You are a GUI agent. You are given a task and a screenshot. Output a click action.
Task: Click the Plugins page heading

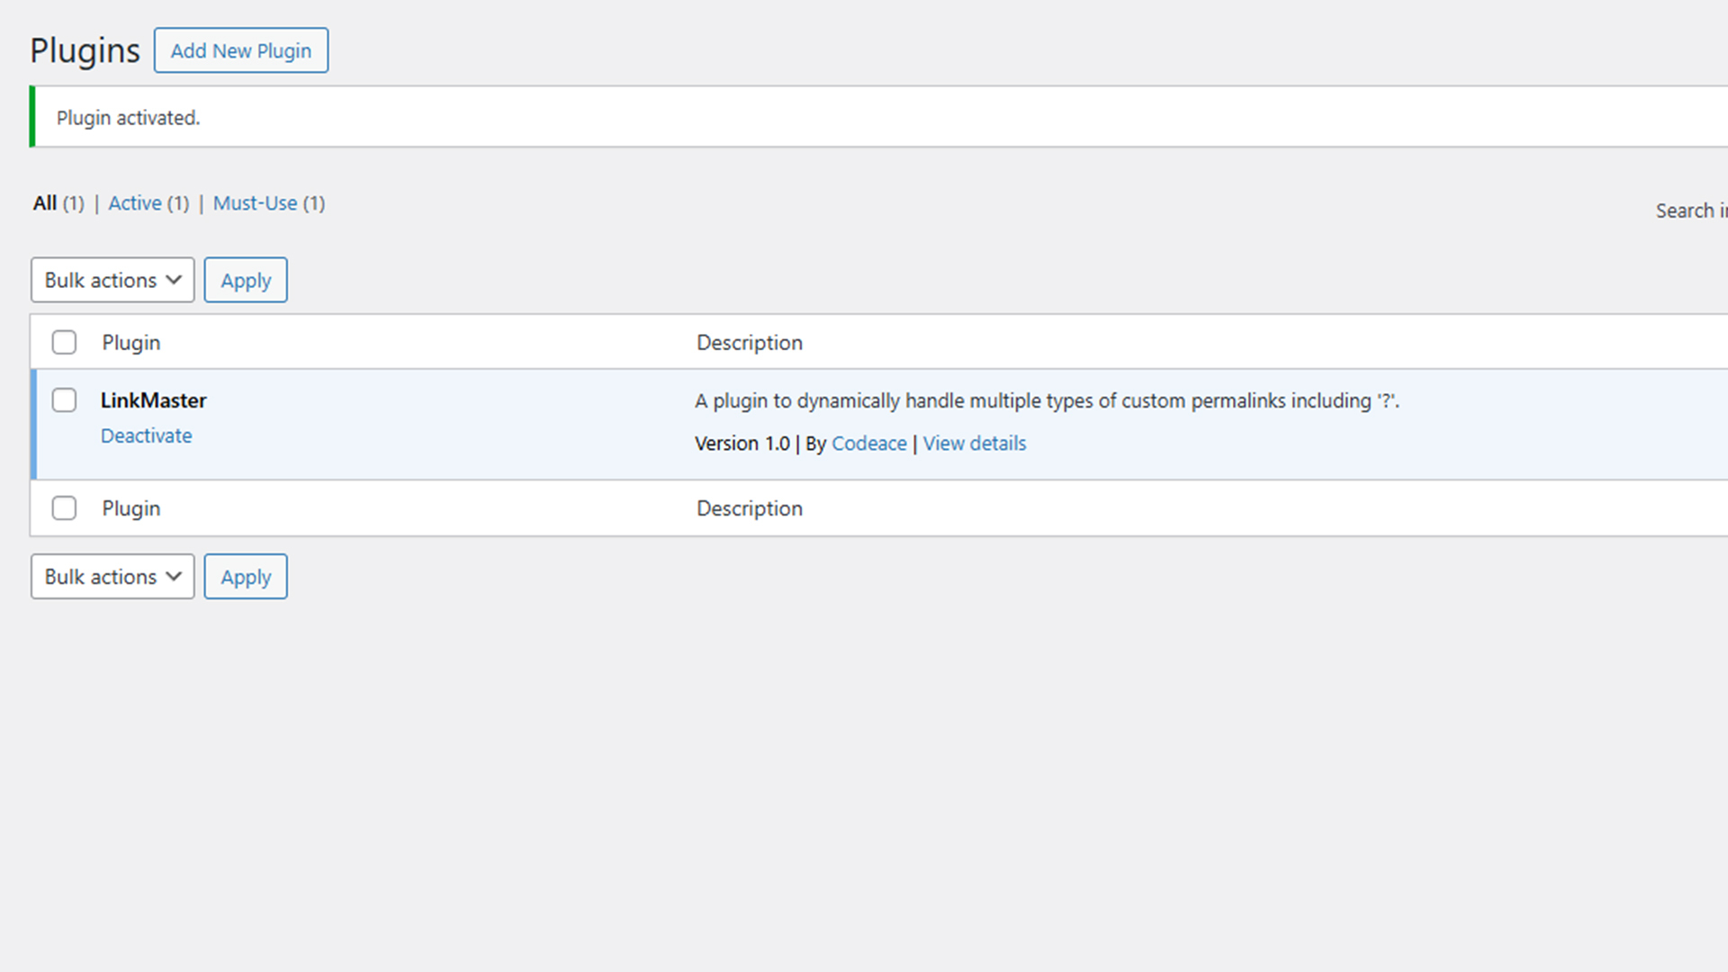pyautogui.click(x=85, y=50)
